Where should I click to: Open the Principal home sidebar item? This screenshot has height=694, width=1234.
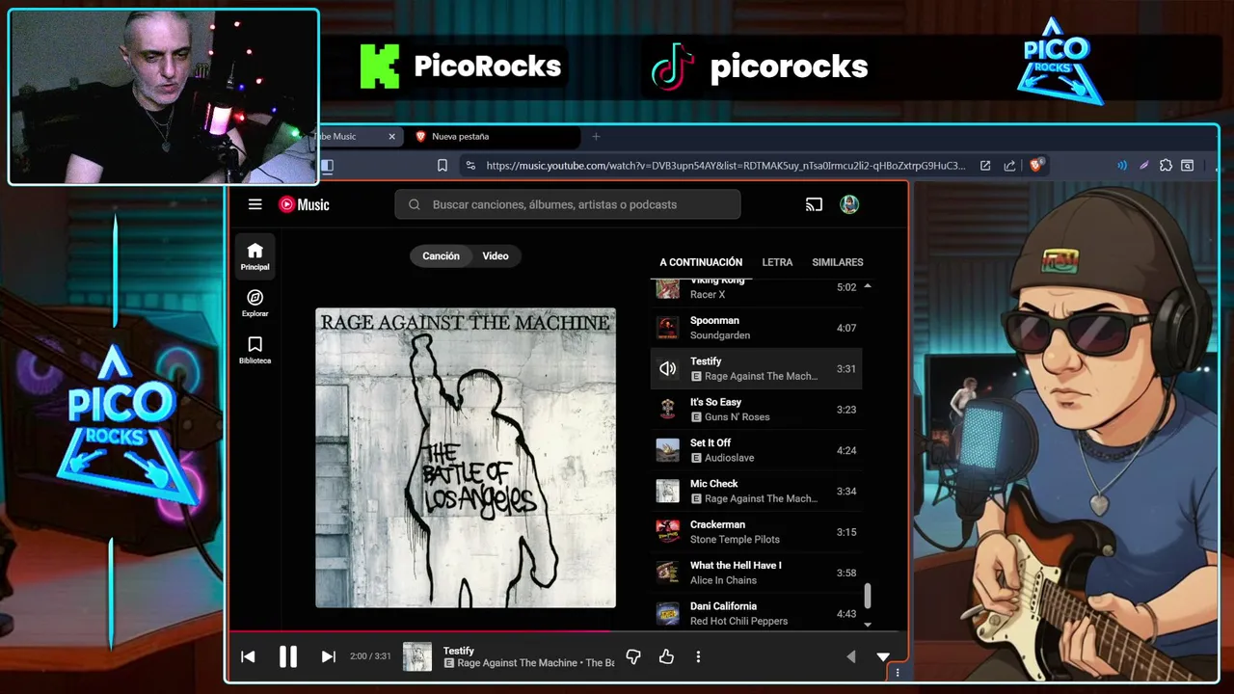click(x=255, y=256)
